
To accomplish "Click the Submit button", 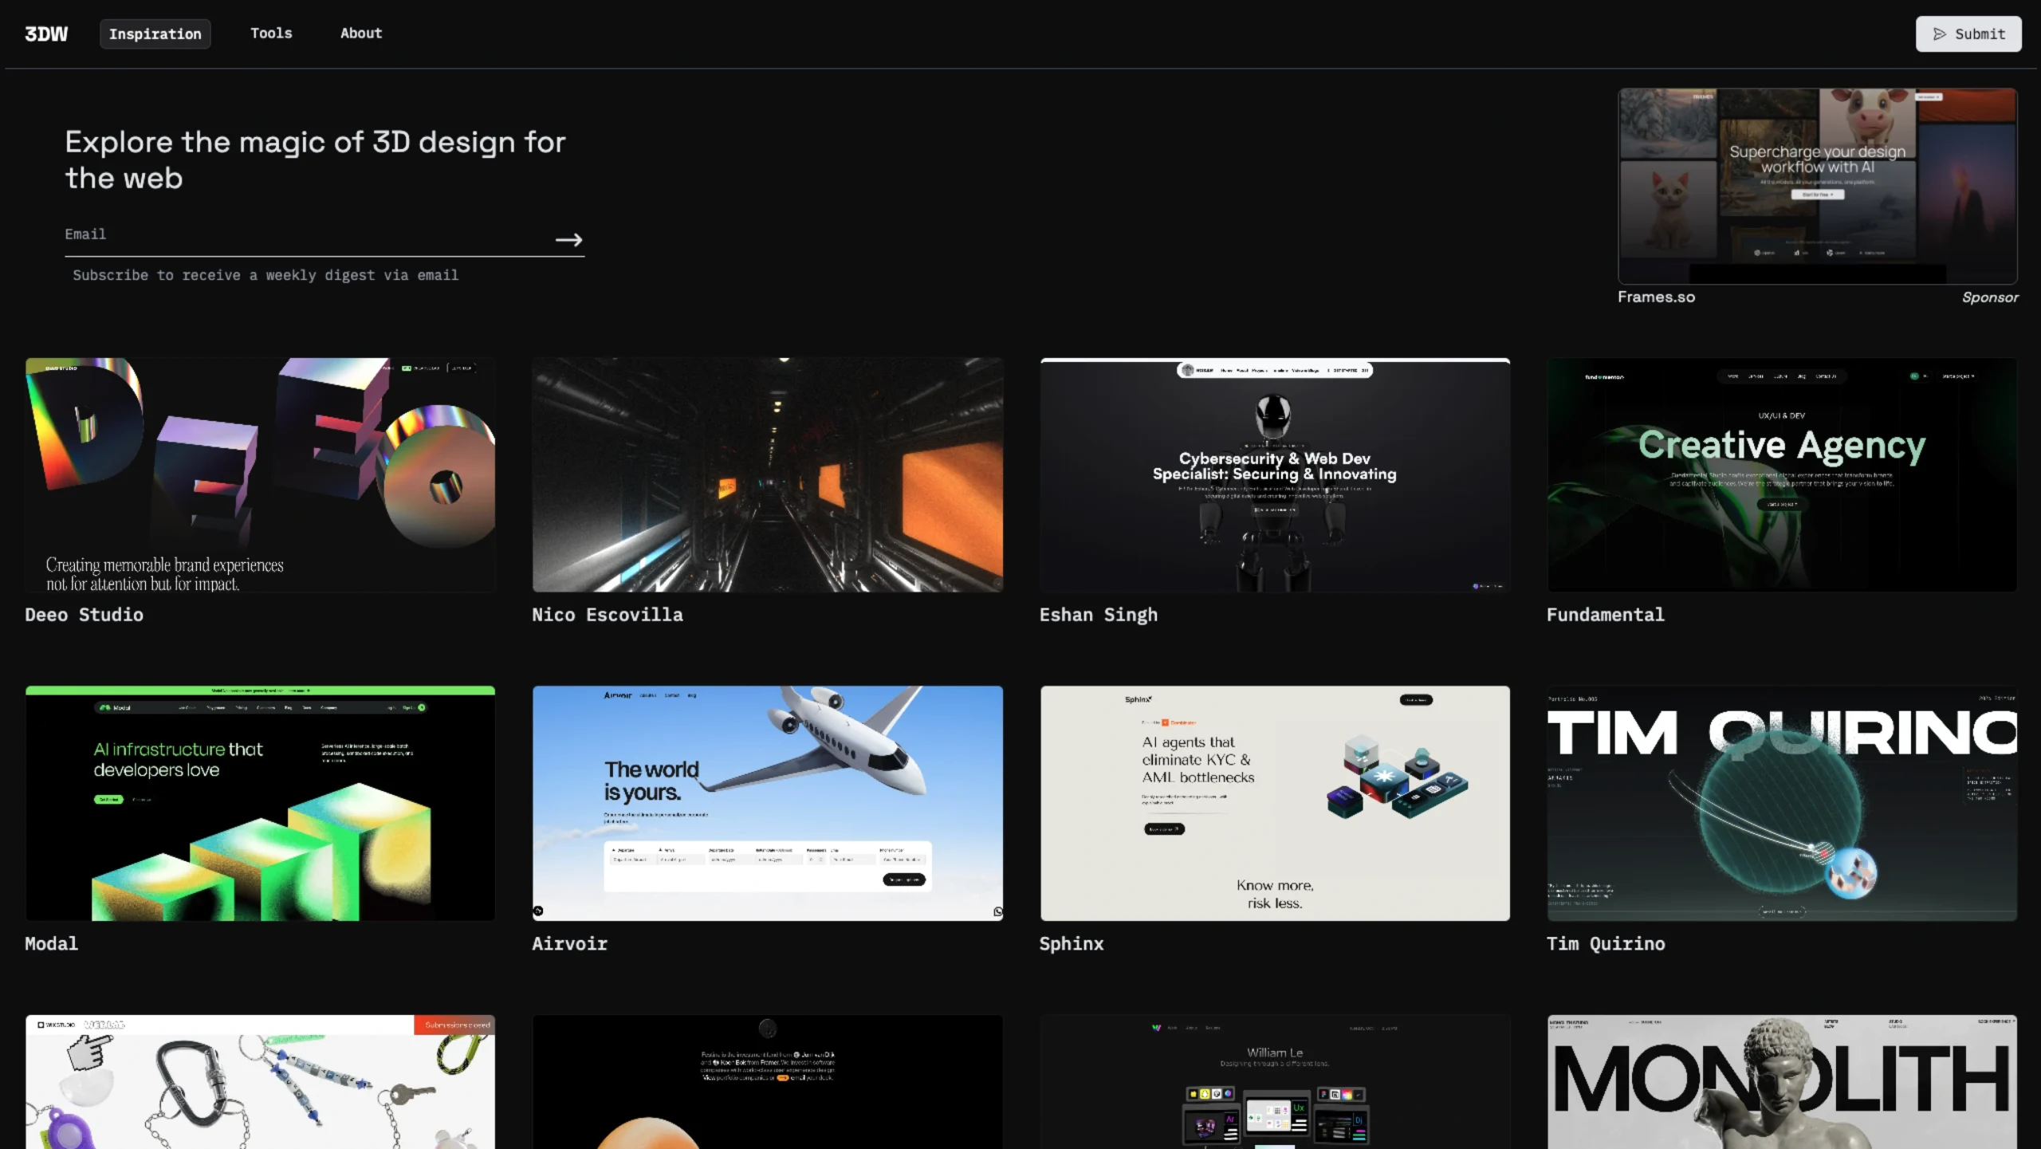I will [1968, 33].
